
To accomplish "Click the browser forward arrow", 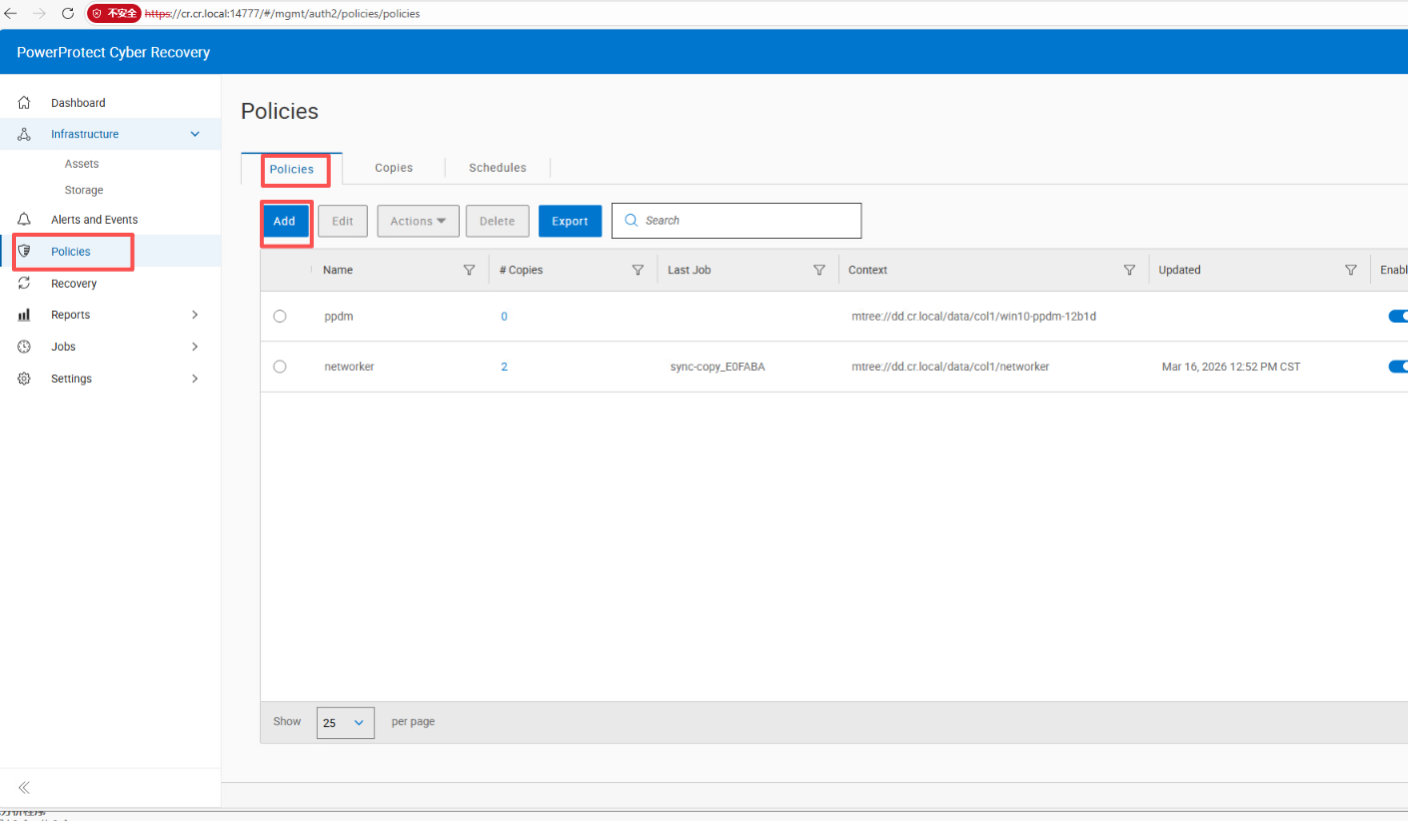I will click(x=40, y=13).
